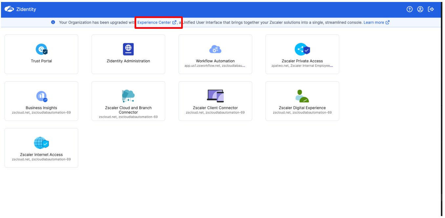Viewport: 445px width, 218px height.
Task: Click zscloud.net subtitle under Internet Access
Action: click(41, 159)
